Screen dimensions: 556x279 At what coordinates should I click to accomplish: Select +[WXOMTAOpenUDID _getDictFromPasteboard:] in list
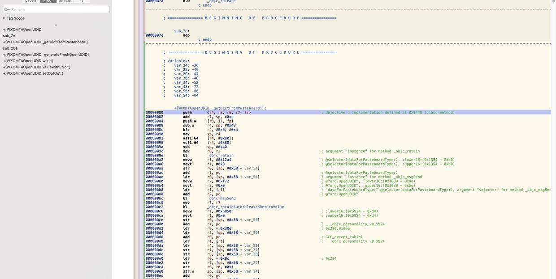click(x=45, y=42)
